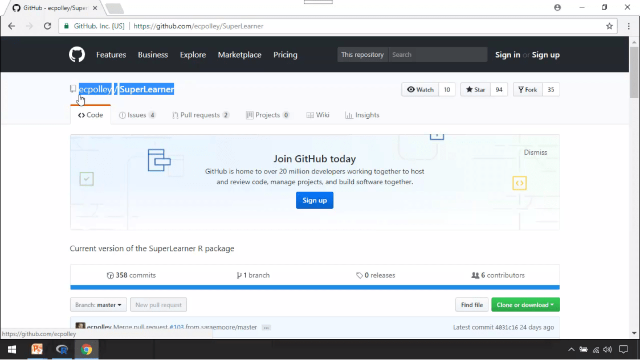The height and width of the screenshot is (360, 640).
Task: Click the address bar URL
Action: point(198,26)
